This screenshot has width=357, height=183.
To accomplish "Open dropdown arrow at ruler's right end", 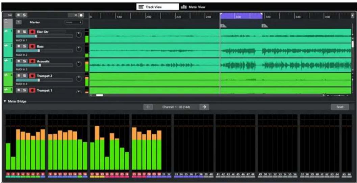I will [x=353, y=15].
